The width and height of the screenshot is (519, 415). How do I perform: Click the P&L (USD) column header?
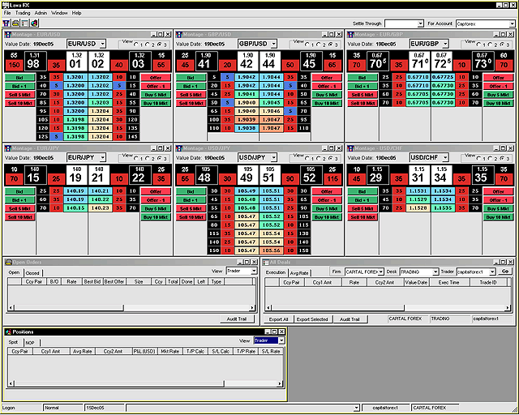144,351
